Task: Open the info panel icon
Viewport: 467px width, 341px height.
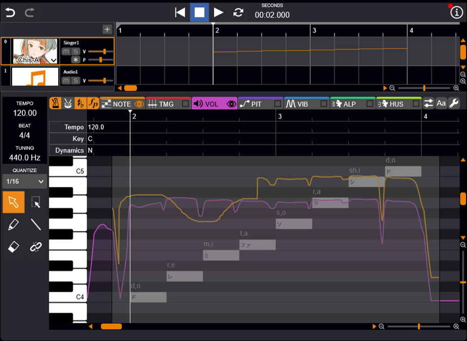Action: point(456,13)
